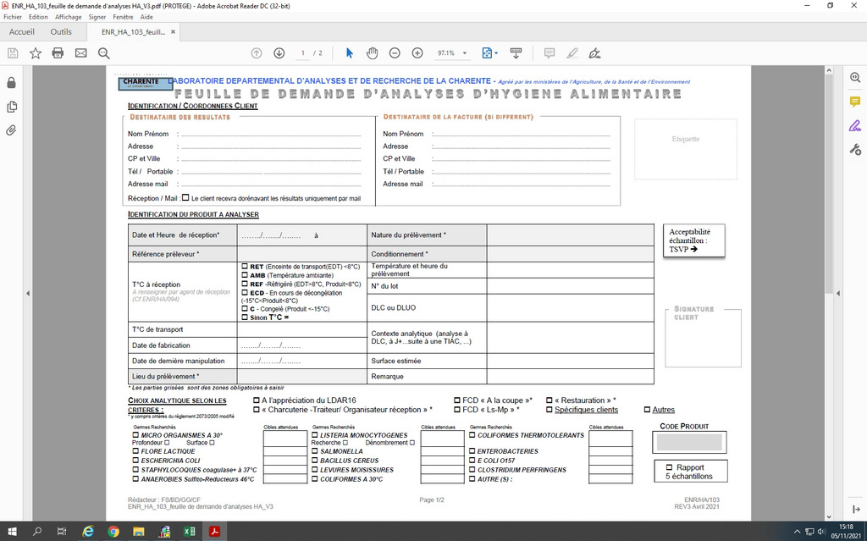Image resolution: width=867 pixels, height=541 pixels.
Task: Open right pane search tool icon
Action: point(855,78)
